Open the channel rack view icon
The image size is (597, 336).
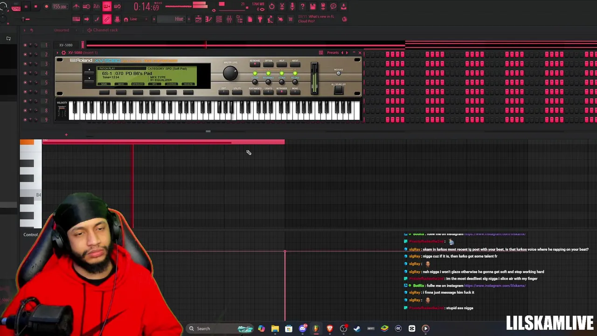(x=219, y=19)
